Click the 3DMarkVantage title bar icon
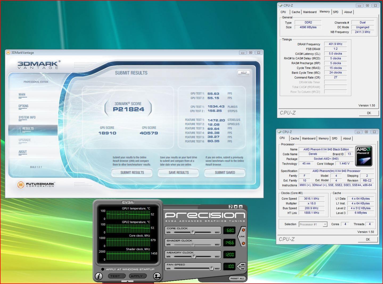383x284 pixels. (8, 52)
